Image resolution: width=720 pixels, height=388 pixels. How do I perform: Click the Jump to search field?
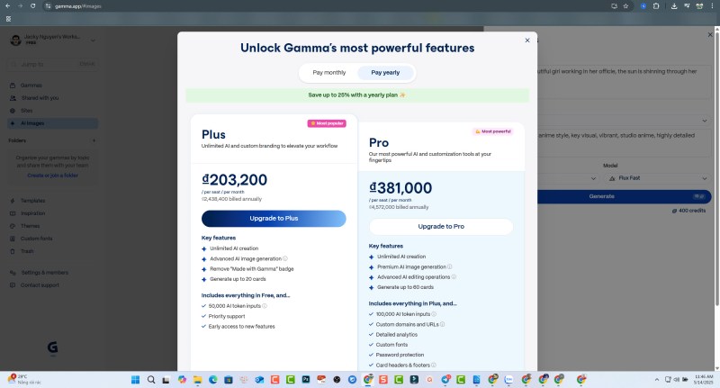[x=49, y=64]
